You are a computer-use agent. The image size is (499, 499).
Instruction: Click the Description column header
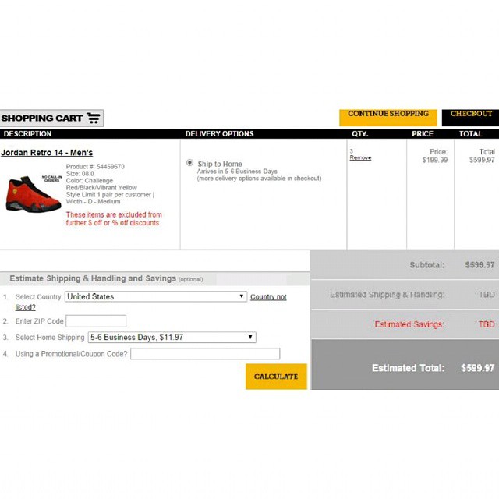click(27, 134)
